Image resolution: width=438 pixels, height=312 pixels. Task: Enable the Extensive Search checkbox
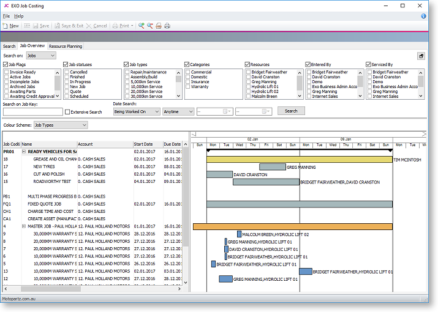tap(67, 112)
